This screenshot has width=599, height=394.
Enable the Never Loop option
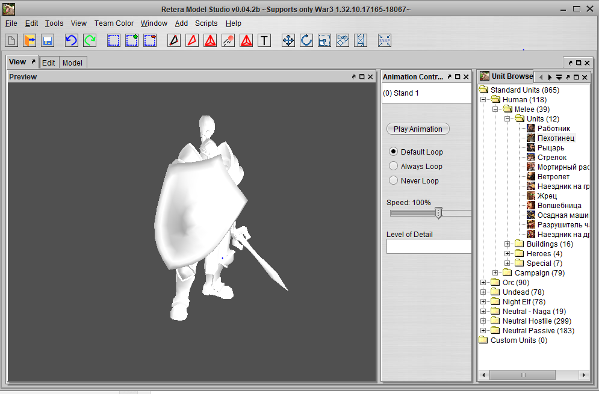point(394,180)
